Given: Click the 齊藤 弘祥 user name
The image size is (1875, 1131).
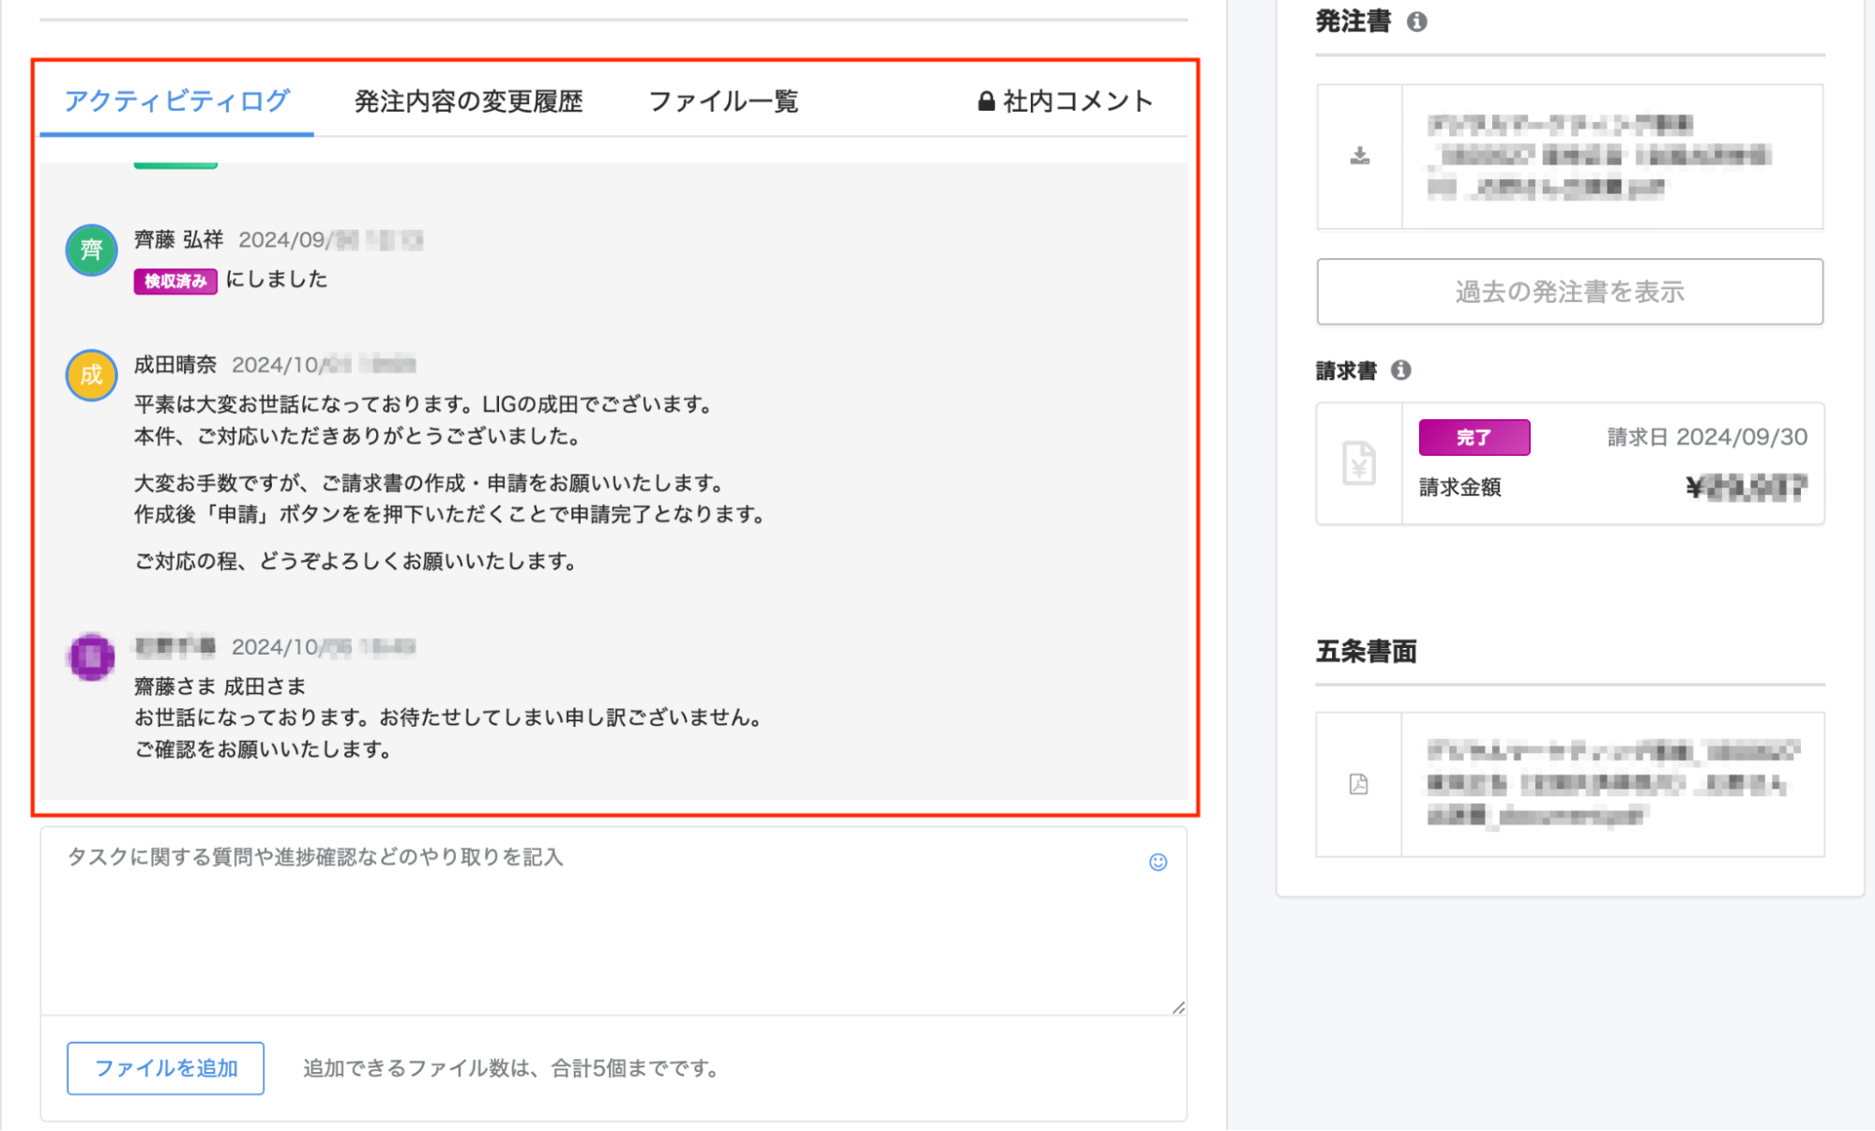Looking at the screenshot, I should [x=178, y=240].
